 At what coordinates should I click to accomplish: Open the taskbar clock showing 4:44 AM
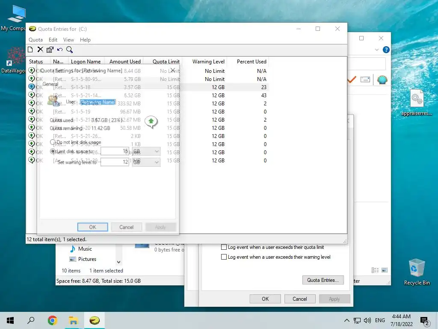pos(401,320)
